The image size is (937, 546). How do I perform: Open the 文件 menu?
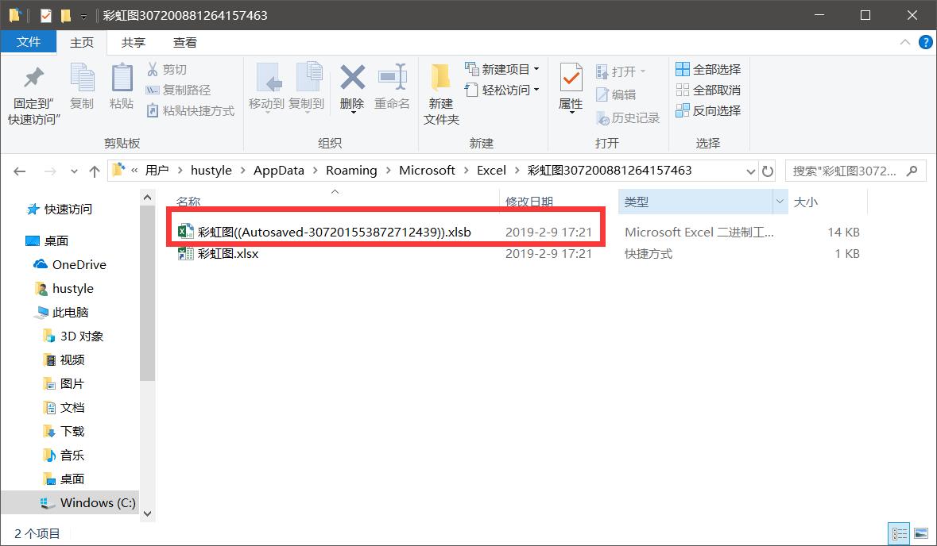coord(29,42)
